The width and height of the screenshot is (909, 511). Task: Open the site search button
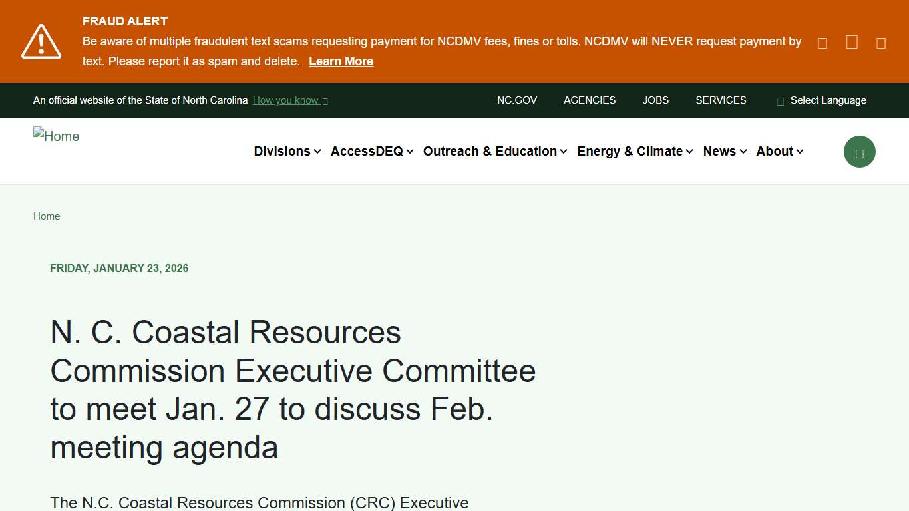tap(859, 151)
